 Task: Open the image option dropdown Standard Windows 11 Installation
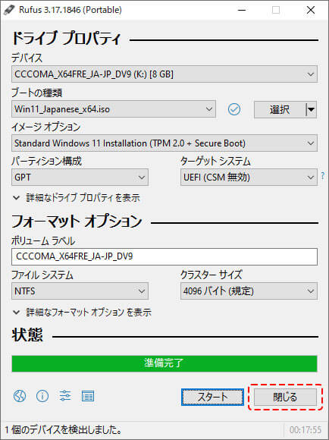click(164, 143)
